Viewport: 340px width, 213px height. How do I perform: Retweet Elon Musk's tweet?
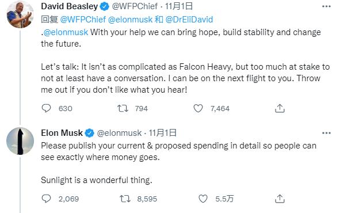(125, 199)
